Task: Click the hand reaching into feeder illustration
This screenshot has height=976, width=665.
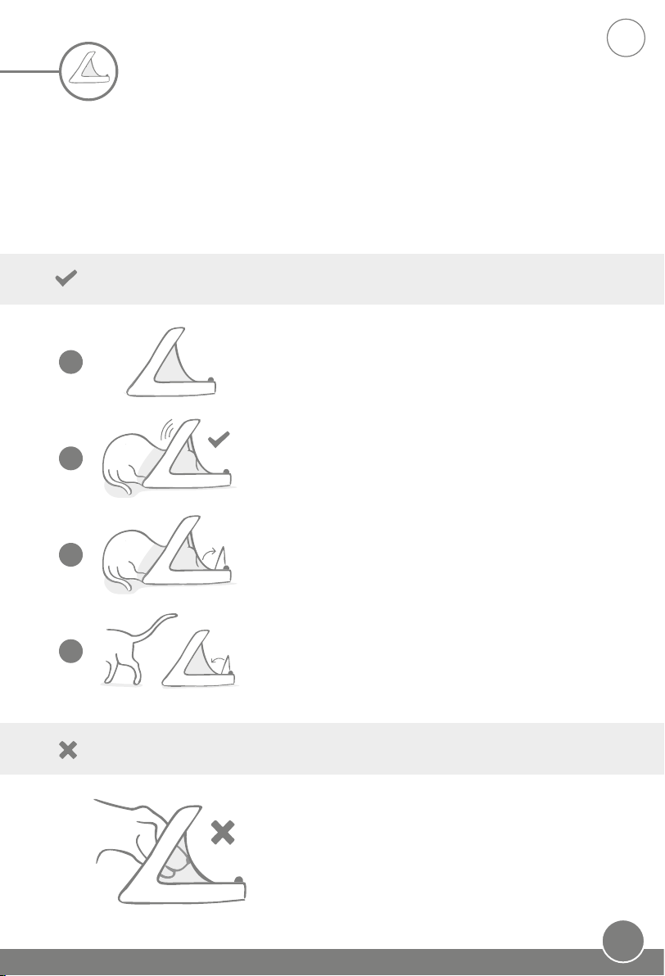Action: [170, 852]
